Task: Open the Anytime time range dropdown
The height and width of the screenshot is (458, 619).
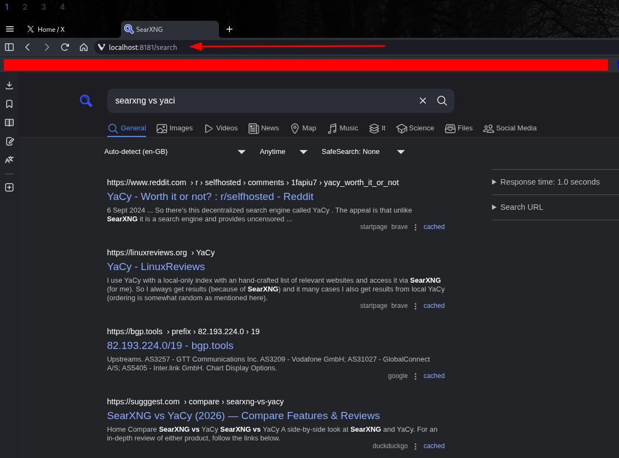Action: (283, 152)
